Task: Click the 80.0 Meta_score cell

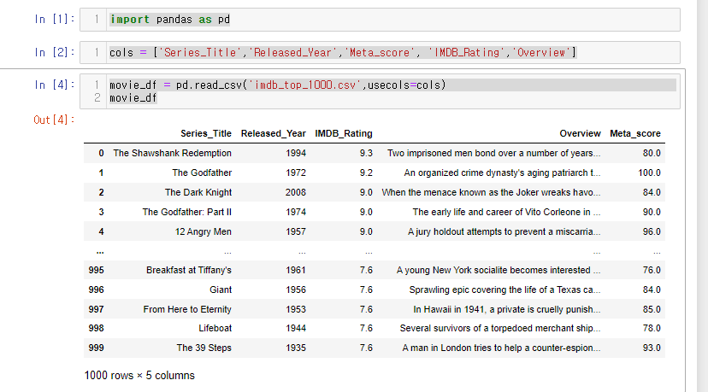Action: 652,154
